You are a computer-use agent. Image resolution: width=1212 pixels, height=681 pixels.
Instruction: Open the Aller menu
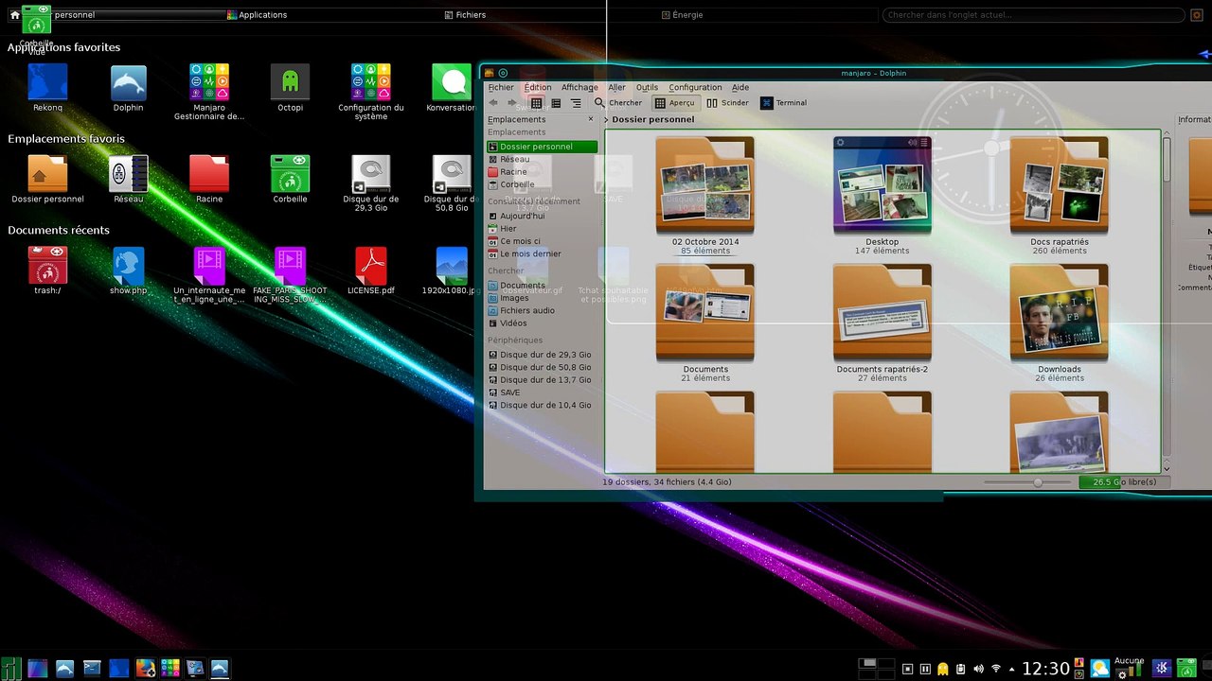(616, 87)
